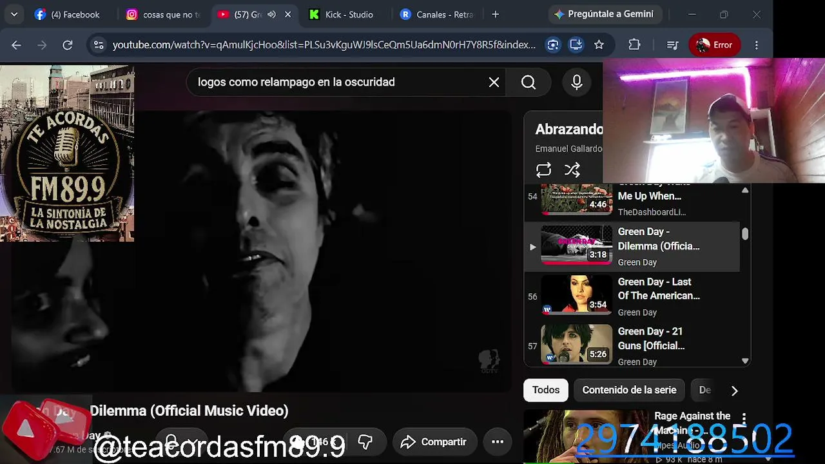Show more filter chips with right arrow

(x=734, y=390)
